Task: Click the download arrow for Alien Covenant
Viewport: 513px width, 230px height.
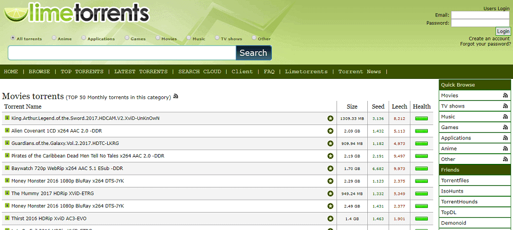Action: [x=7, y=131]
